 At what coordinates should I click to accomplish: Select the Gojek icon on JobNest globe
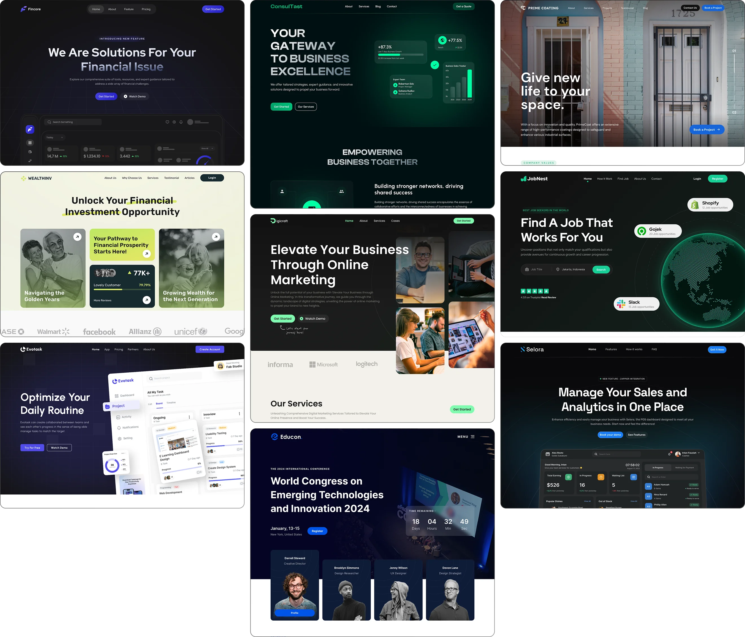[x=642, y=231]
